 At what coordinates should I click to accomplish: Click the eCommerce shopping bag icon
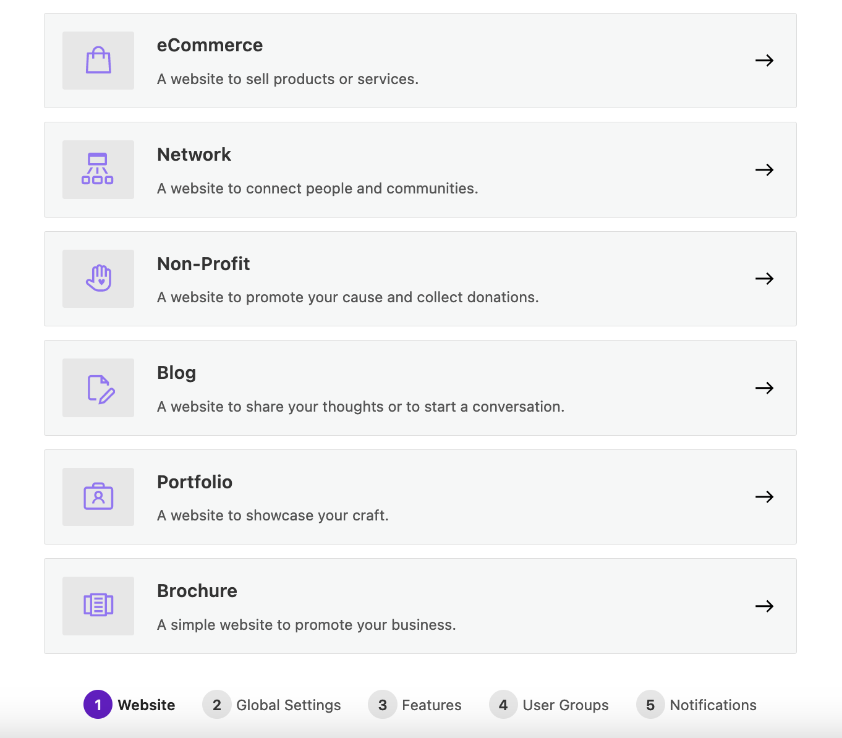click(x=98, y=60)
